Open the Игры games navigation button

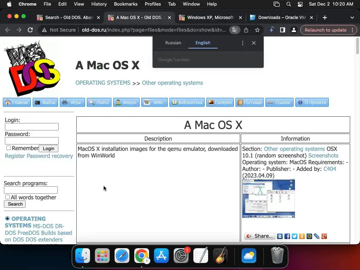pyautogui.click(x=72, y=102)
